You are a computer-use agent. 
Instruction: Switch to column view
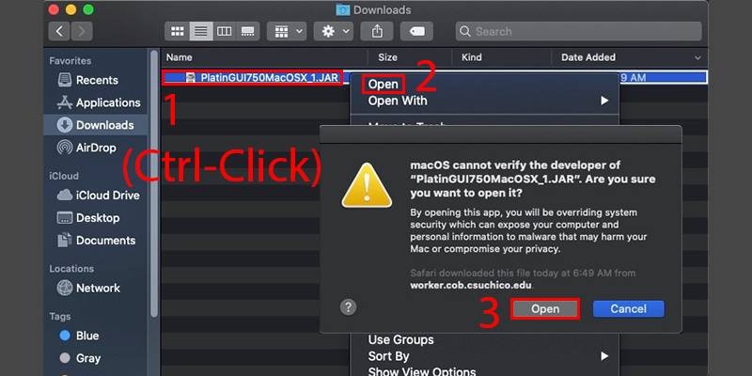click(x=225, y=31)
